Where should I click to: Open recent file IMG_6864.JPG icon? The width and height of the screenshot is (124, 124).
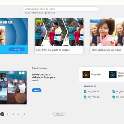[85, 91]
